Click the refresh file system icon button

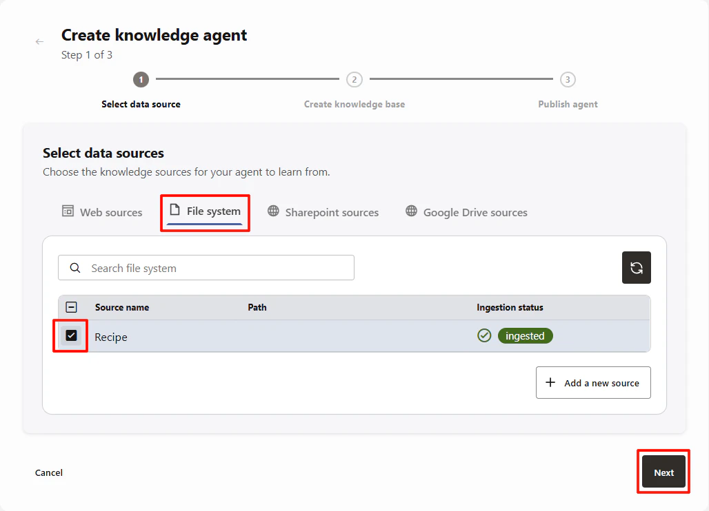pyautogui.click(x=636, y=268)
